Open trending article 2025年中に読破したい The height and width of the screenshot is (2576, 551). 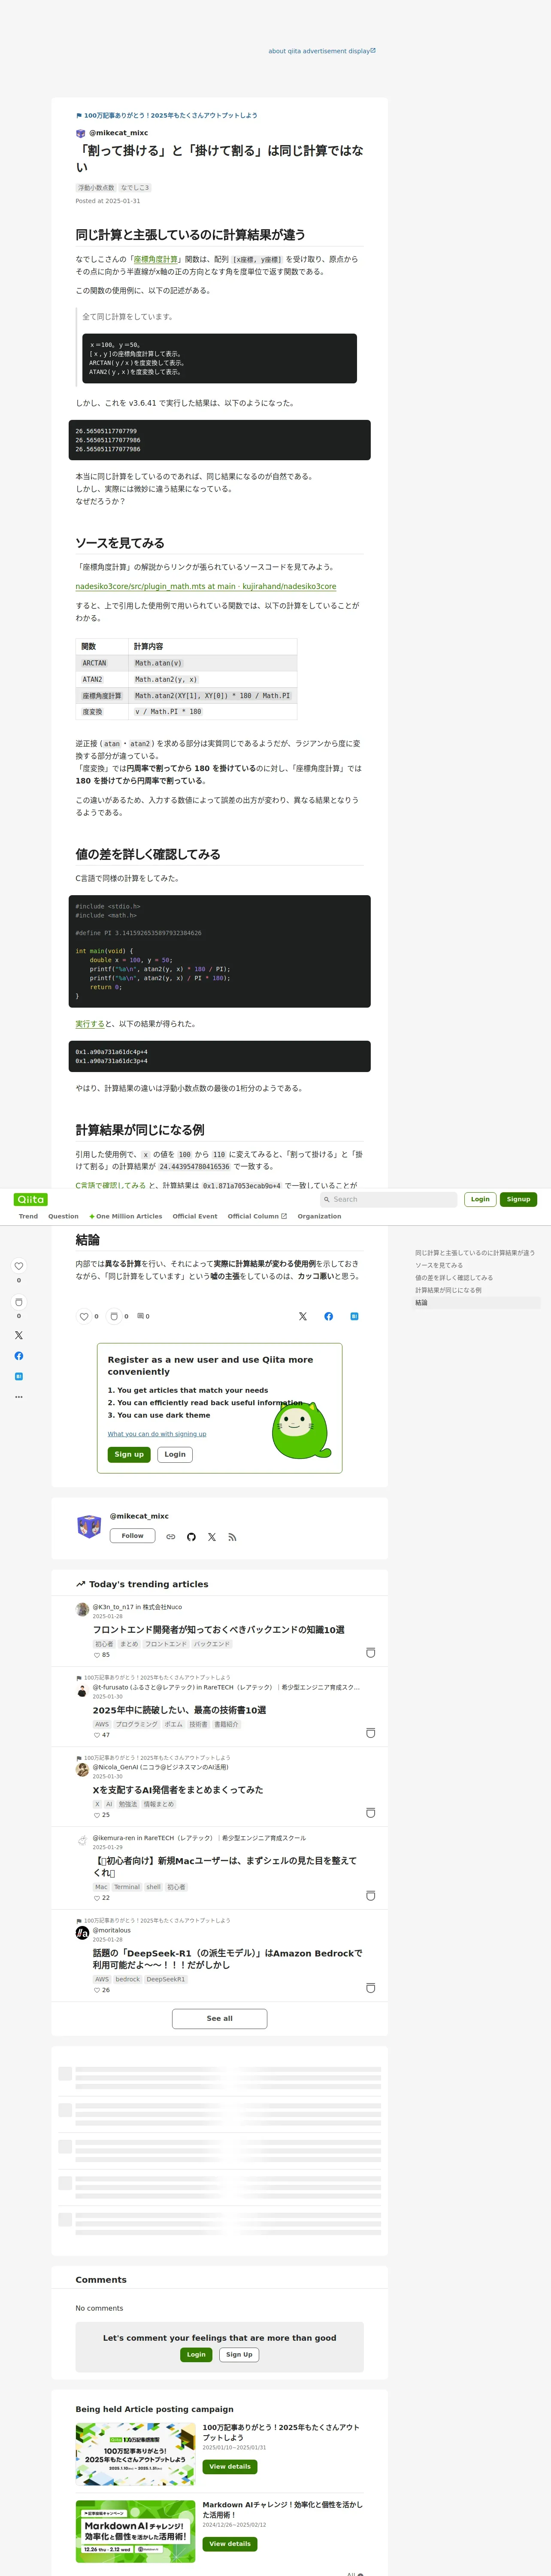click(x=179, y=1710)
